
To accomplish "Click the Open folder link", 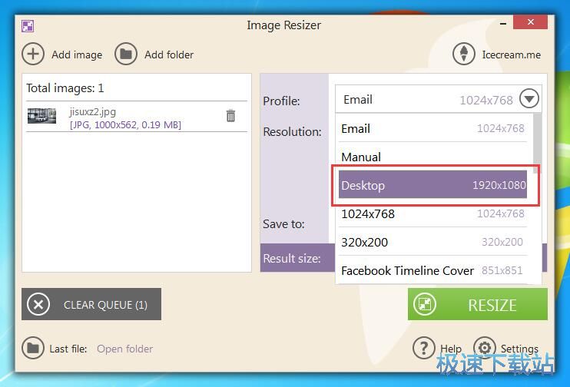I will pos(124,349).
